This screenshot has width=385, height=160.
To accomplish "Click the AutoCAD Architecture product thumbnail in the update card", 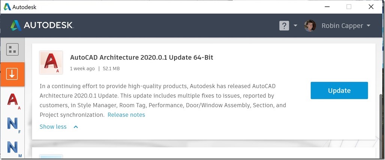I will click(51, 63).
